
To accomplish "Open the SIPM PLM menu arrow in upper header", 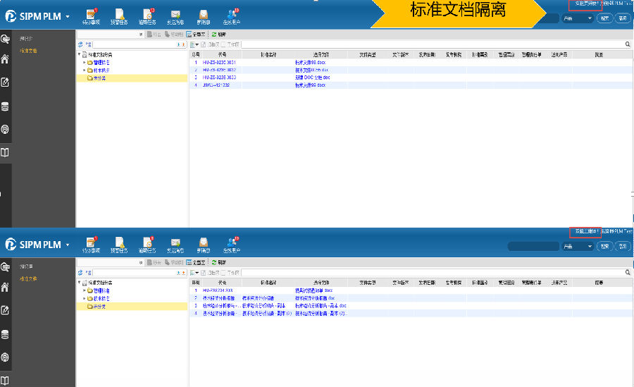I will pyautogui.click(x=68, y=16).
